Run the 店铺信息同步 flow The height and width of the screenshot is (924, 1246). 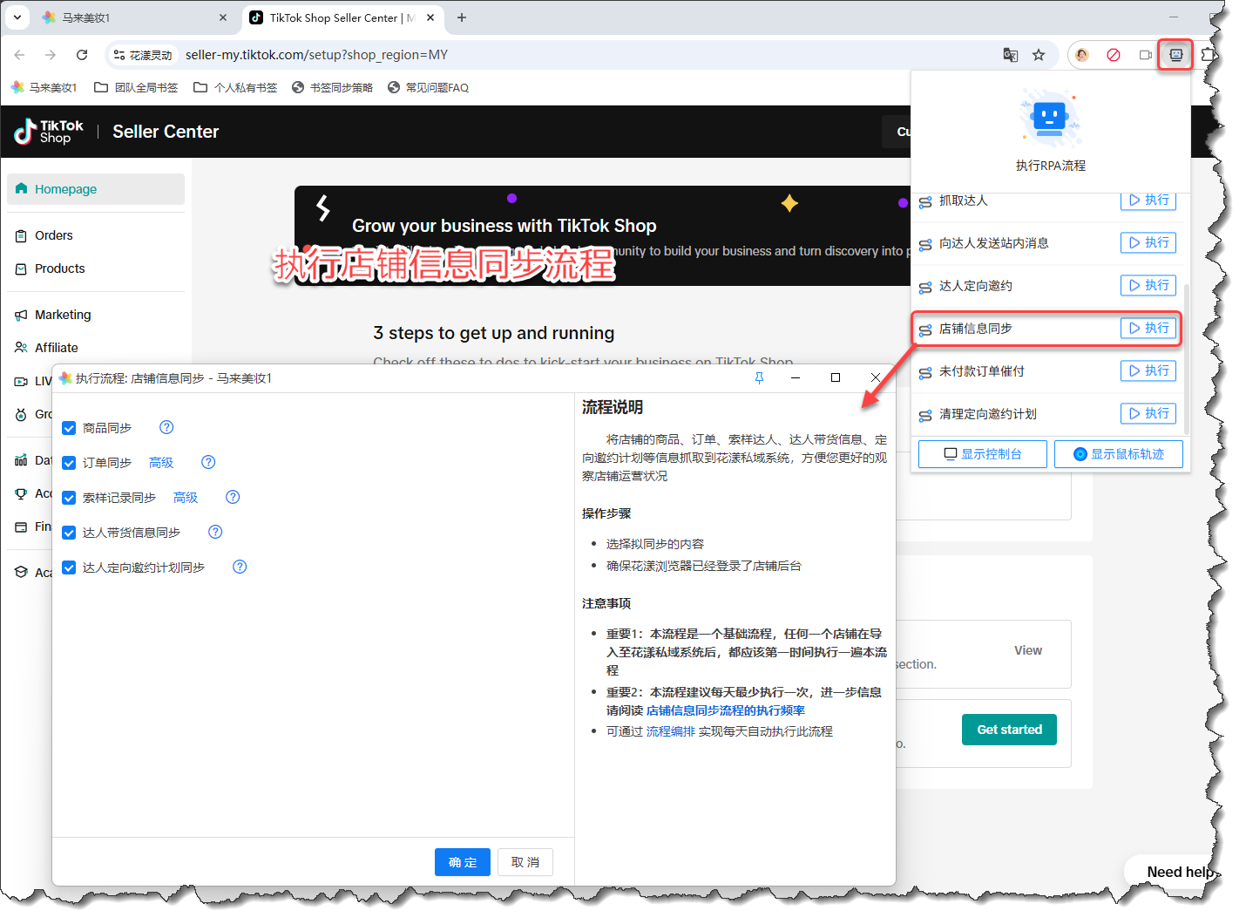(x=1148, y=328)
